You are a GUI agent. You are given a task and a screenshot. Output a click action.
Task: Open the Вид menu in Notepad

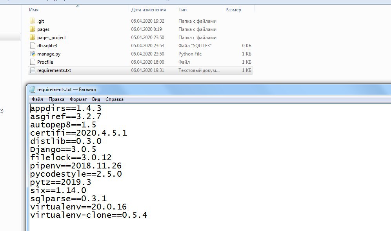(96, 99)
